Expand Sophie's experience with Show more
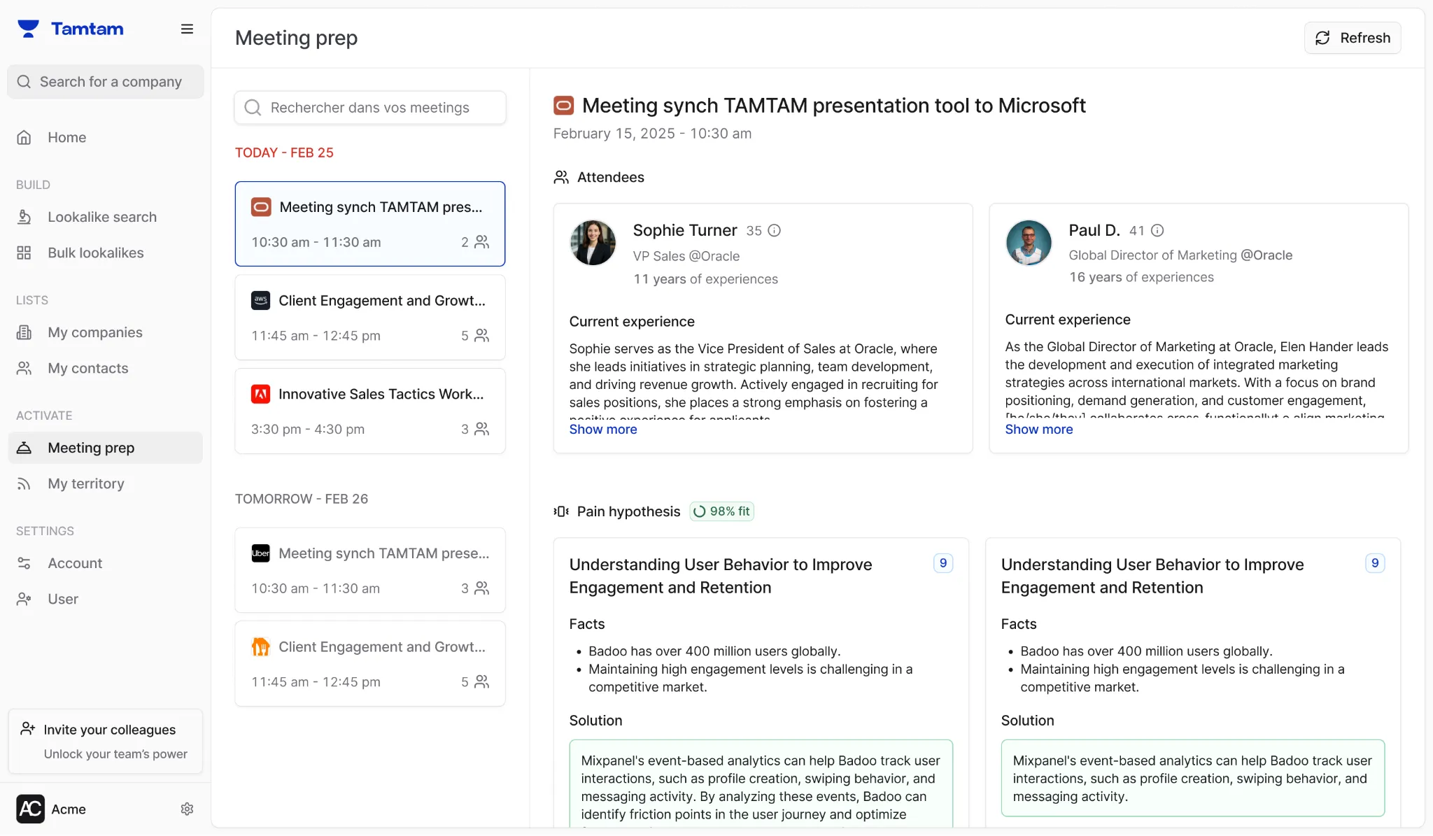The height and width of the screenshot is (836, 1433). (602, 430)
